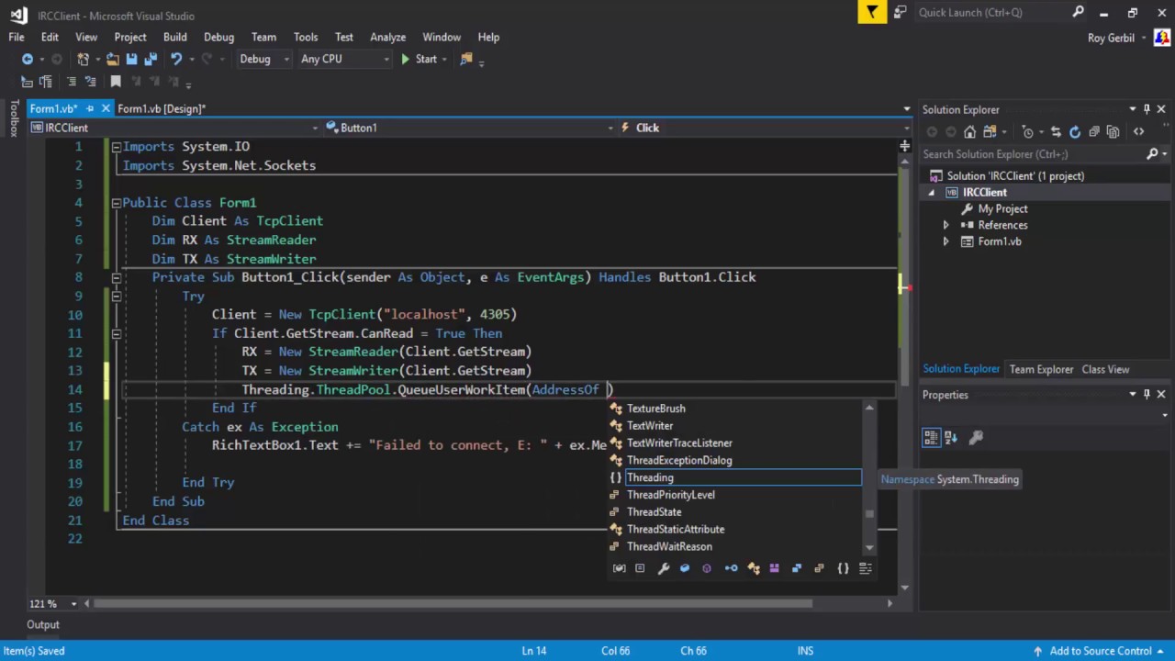The height and width of the screenshot is (661, 1175).
Task: Refresh the Solution Explorer
Action: point(1075,131)
